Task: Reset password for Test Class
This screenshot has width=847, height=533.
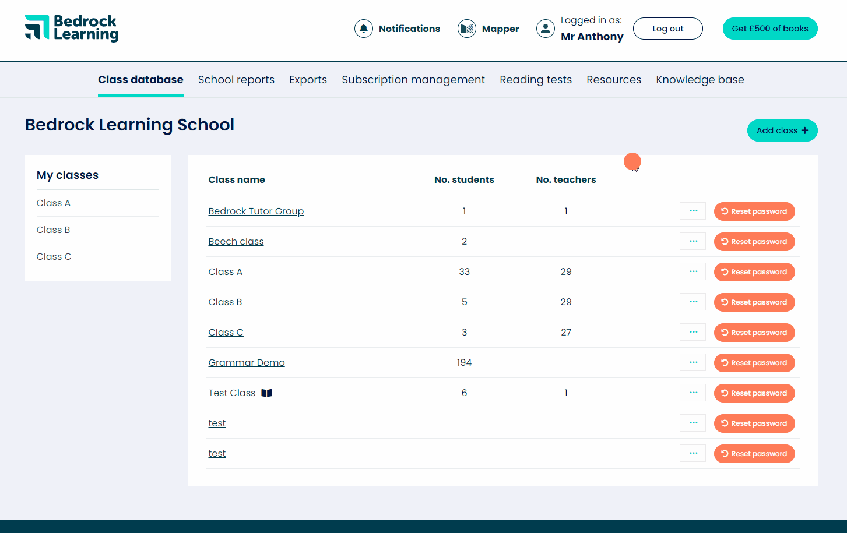Action: [x=754, y=393]
